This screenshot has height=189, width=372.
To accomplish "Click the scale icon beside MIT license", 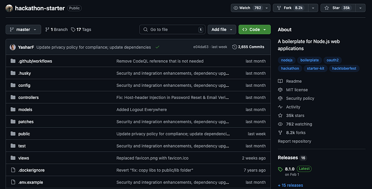I will [280, 90].
